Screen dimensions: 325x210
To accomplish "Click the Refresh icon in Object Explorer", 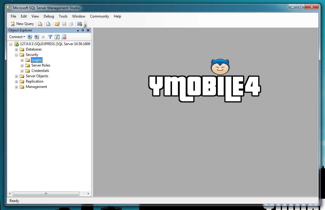I will pyautogui.click(x=57, y=37).
